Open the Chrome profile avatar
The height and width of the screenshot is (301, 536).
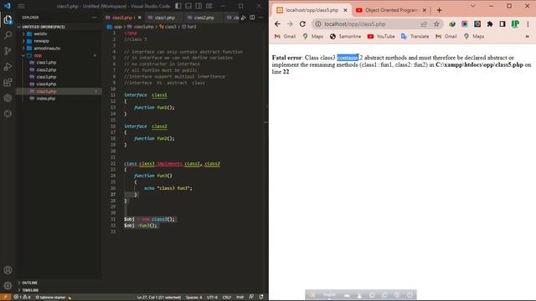[515, 24]
